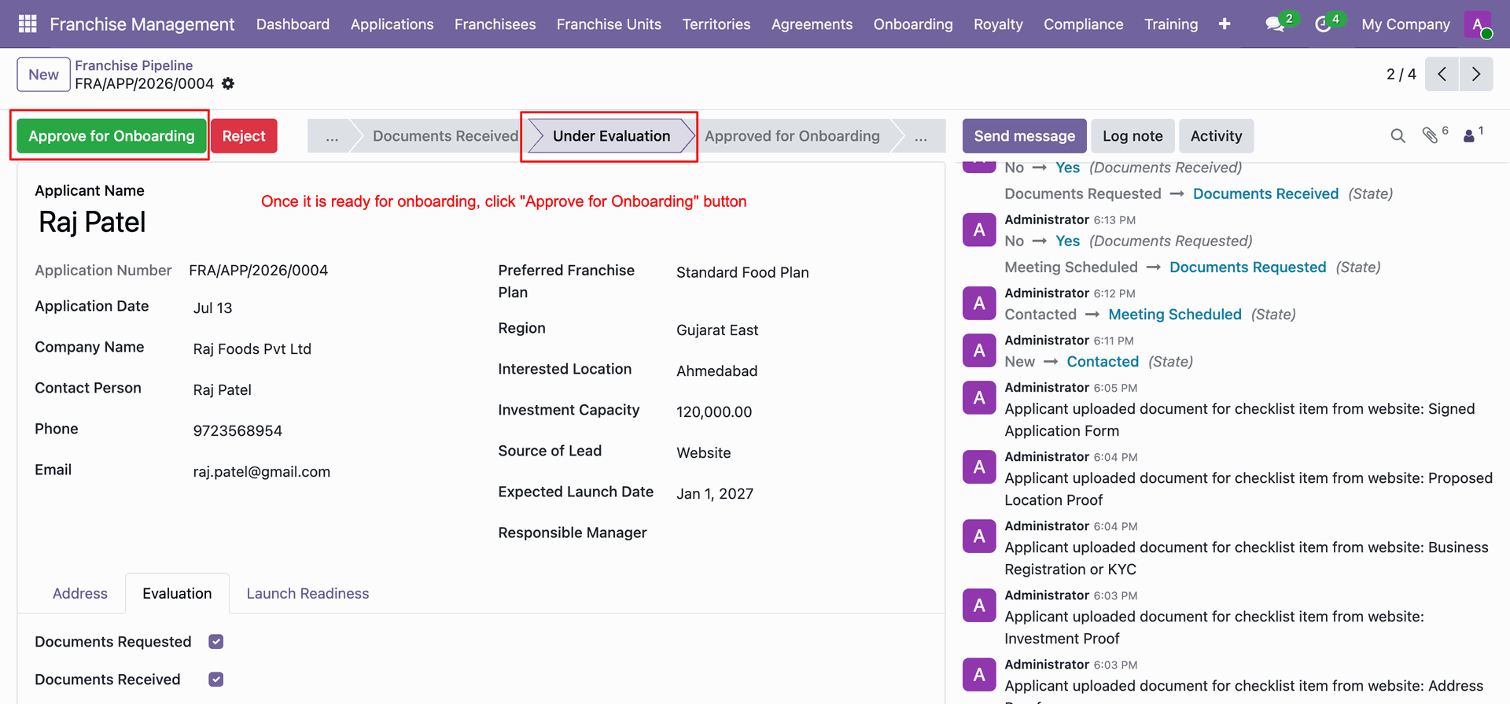Expand later stages ellipsis in status bar

920,136
